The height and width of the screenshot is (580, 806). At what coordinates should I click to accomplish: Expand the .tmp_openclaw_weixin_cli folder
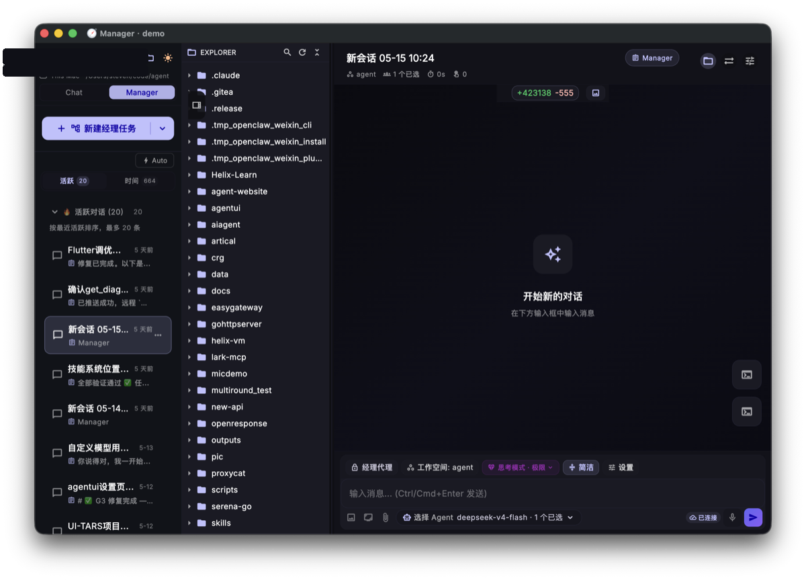(189, 125)
